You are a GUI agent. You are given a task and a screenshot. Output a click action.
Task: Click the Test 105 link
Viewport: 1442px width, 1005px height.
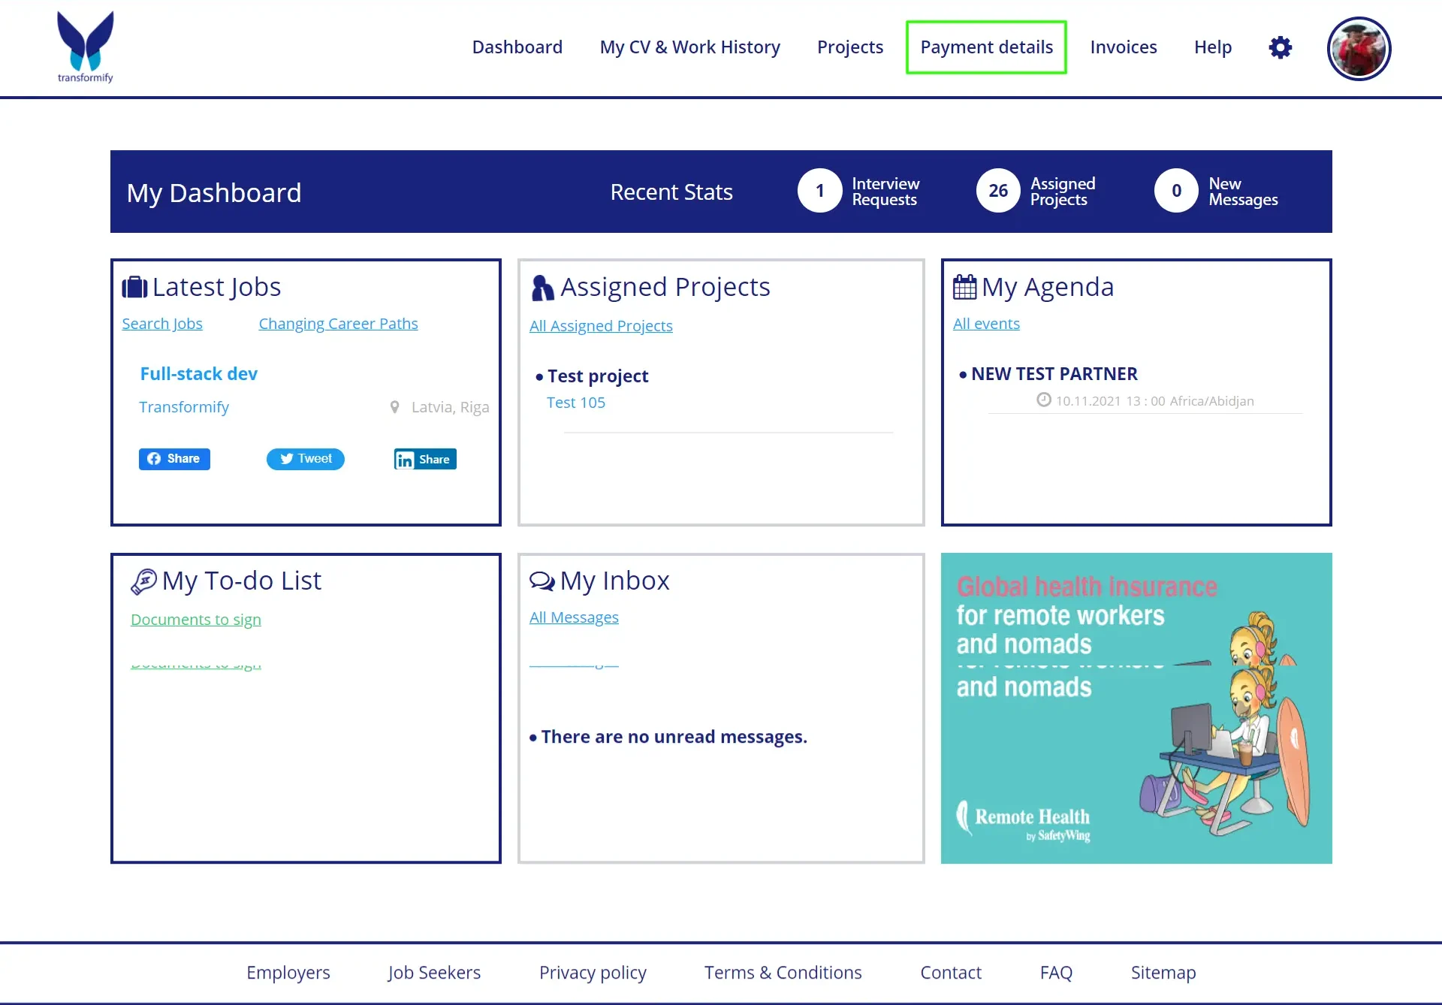(x=576, y=403)
